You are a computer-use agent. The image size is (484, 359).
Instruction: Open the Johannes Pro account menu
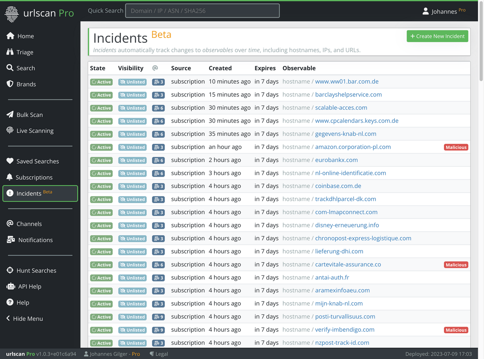[x=444, y=11]
